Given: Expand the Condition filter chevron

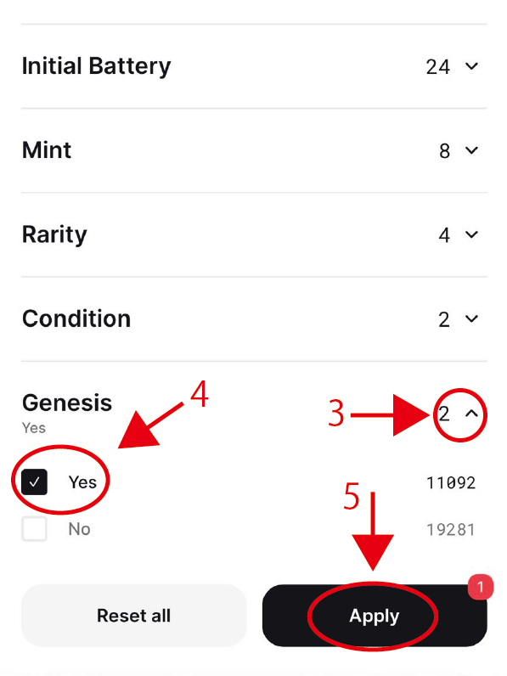Looking at the screenshot, I should pyautogui.click(x=471, y=318).
